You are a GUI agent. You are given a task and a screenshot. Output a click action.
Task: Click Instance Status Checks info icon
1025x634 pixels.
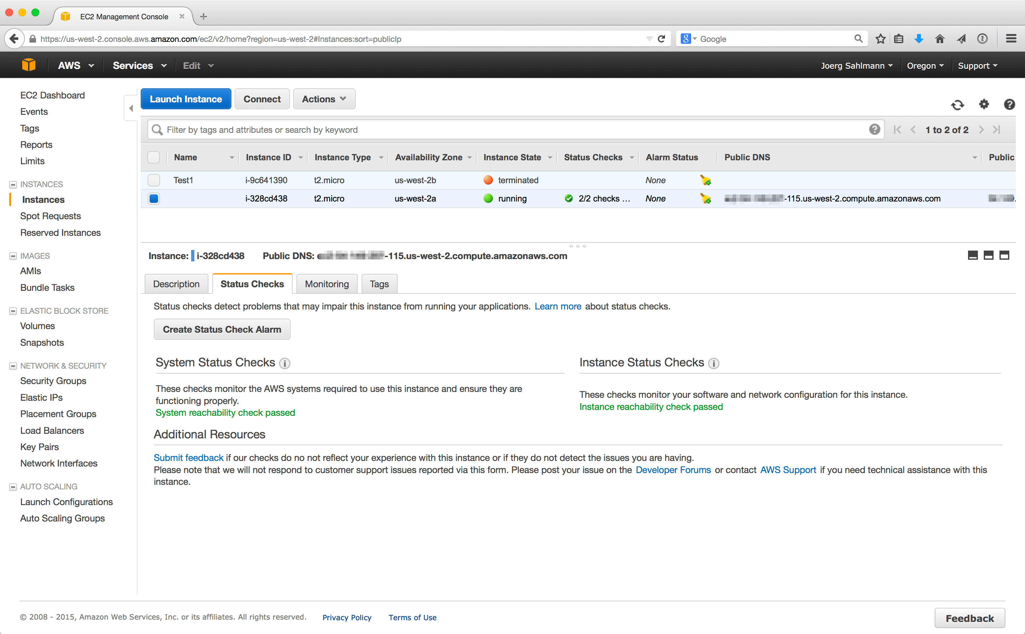[713, 363]
